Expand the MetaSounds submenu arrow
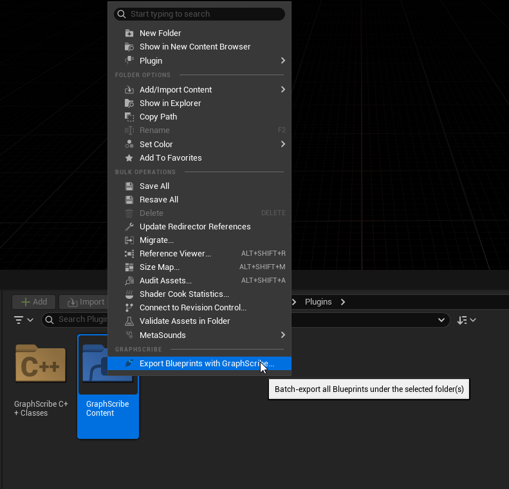The image size is (509, 489). coord(282,334)
